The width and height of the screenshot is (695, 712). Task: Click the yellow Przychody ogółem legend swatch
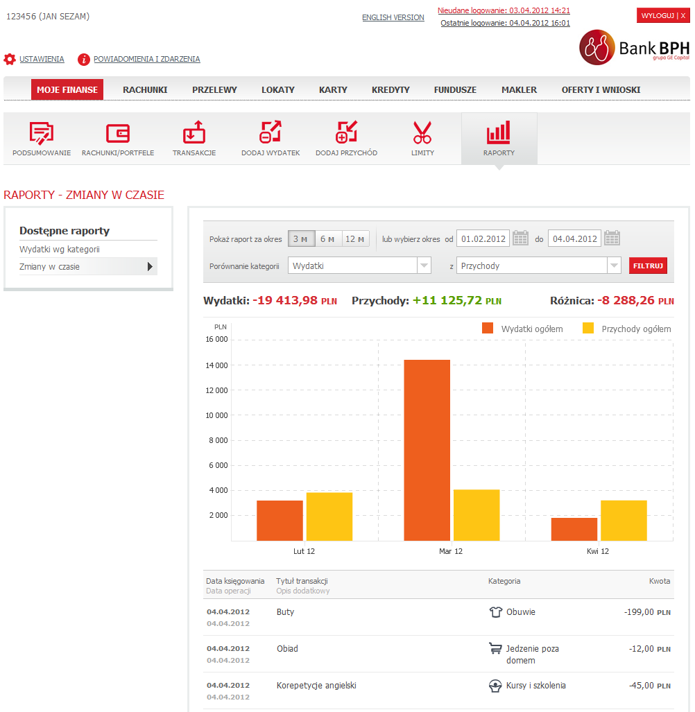click(587, 329)
